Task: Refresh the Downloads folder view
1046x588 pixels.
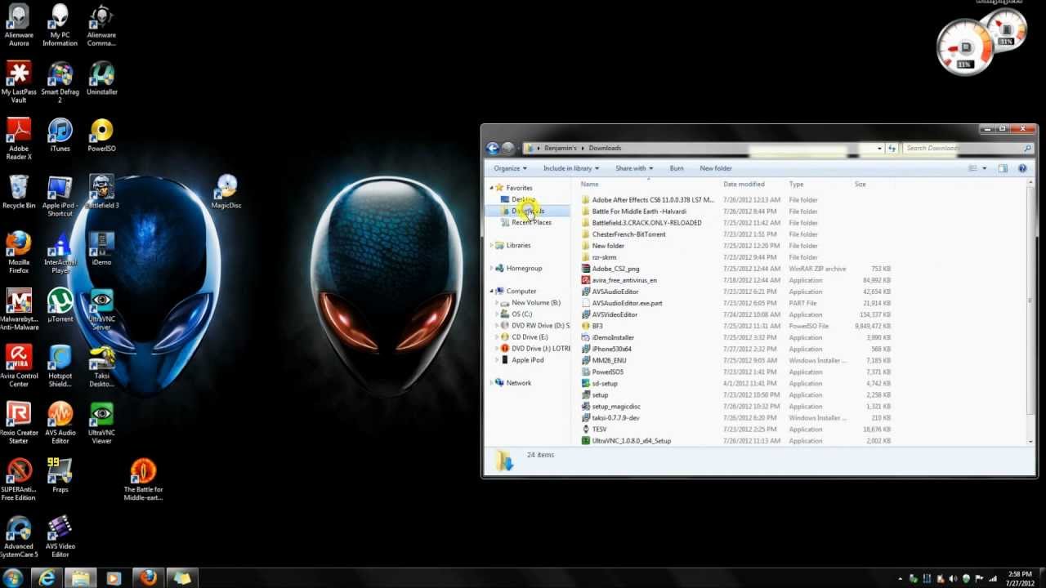Action: pyautogui.click(x=892, y=148)
